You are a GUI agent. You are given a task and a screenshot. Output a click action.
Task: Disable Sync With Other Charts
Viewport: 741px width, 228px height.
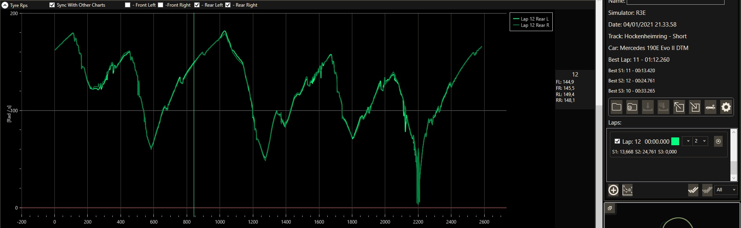52,5
